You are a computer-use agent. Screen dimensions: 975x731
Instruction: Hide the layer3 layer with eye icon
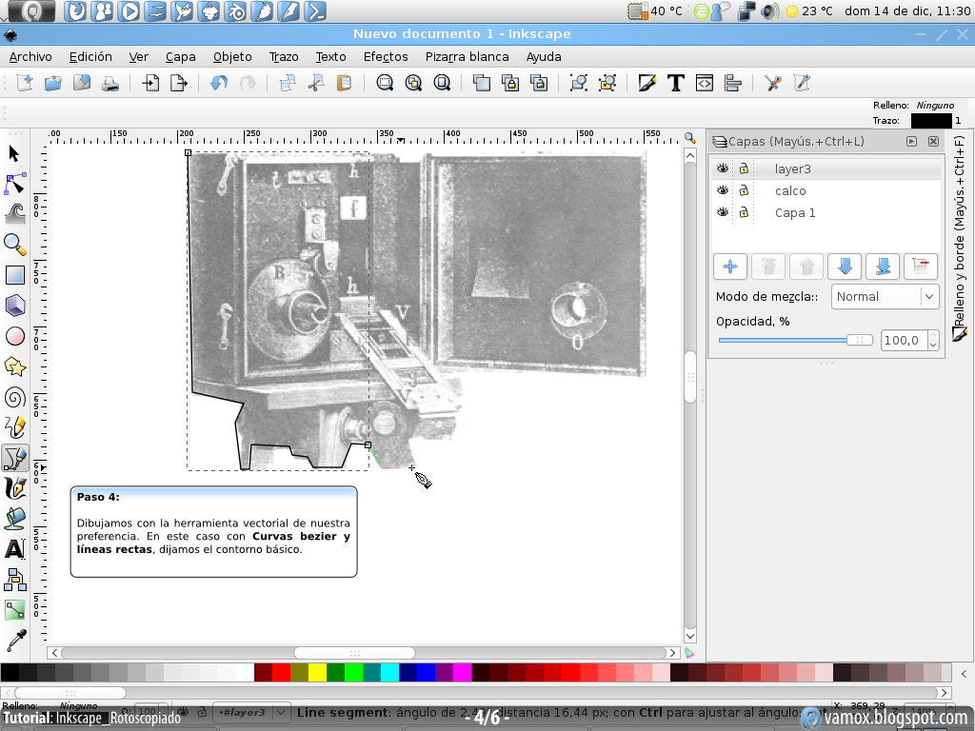[722, 168]
